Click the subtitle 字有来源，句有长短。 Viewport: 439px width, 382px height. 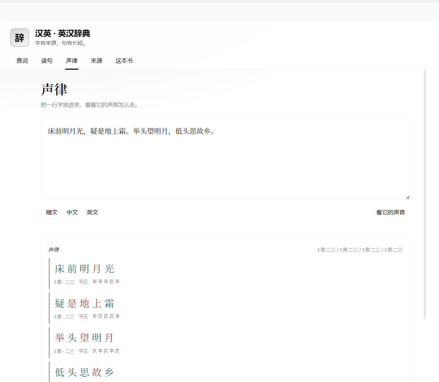[x=61, y=43]
